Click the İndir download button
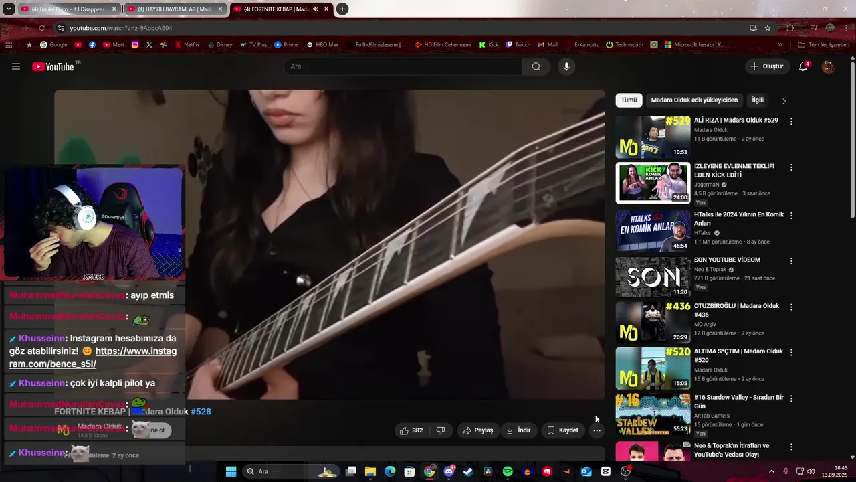Screen dimensions: 856x482 (x=518, y=430)
